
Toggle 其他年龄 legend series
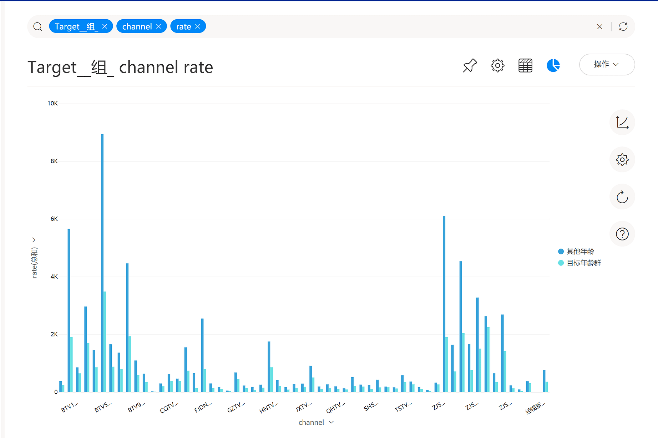click(576, 252)
